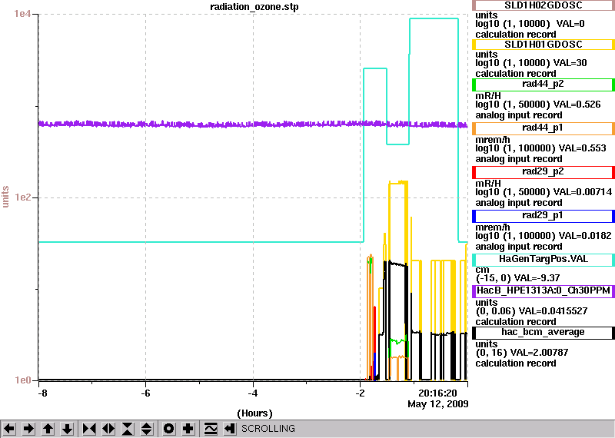
Task: Click the 1e4 y-axis label
Action: click(x=22, y=14)
